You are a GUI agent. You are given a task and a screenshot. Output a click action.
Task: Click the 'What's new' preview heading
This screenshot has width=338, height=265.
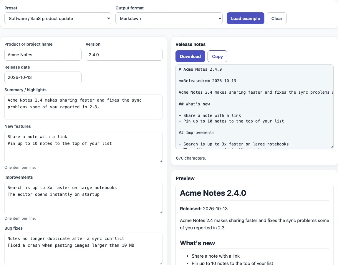198,243
